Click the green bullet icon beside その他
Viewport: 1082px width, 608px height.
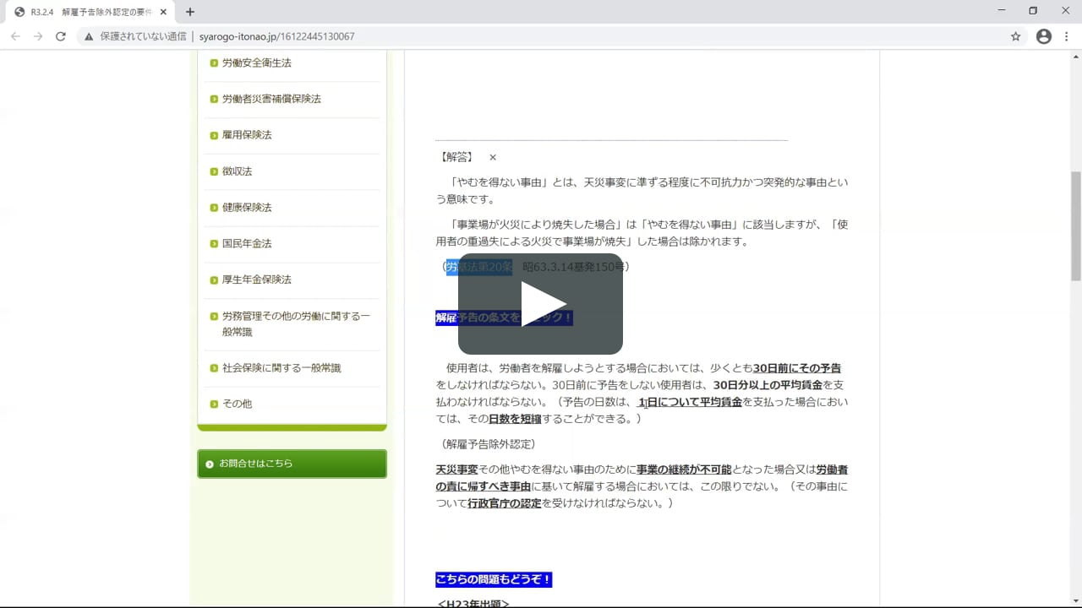[214, 404]
